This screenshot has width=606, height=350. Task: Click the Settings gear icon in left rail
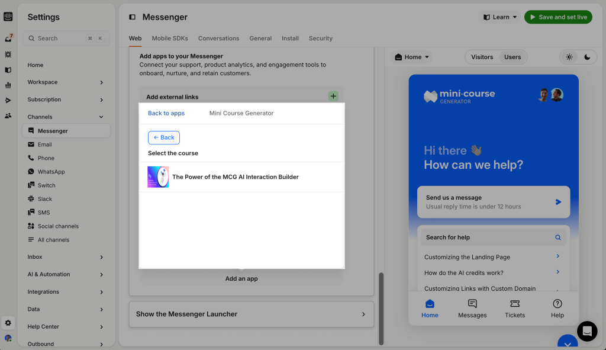pos(8,323)
